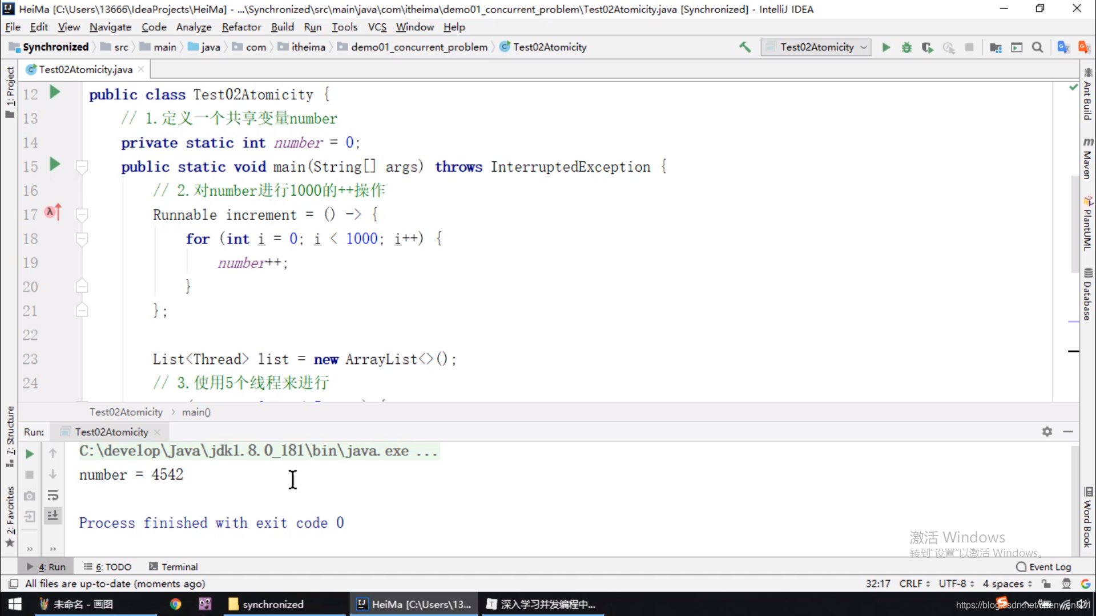Click the up-the-stack-trace arrow in Run panel
1096x616 pixels.
tap(53, 453)
